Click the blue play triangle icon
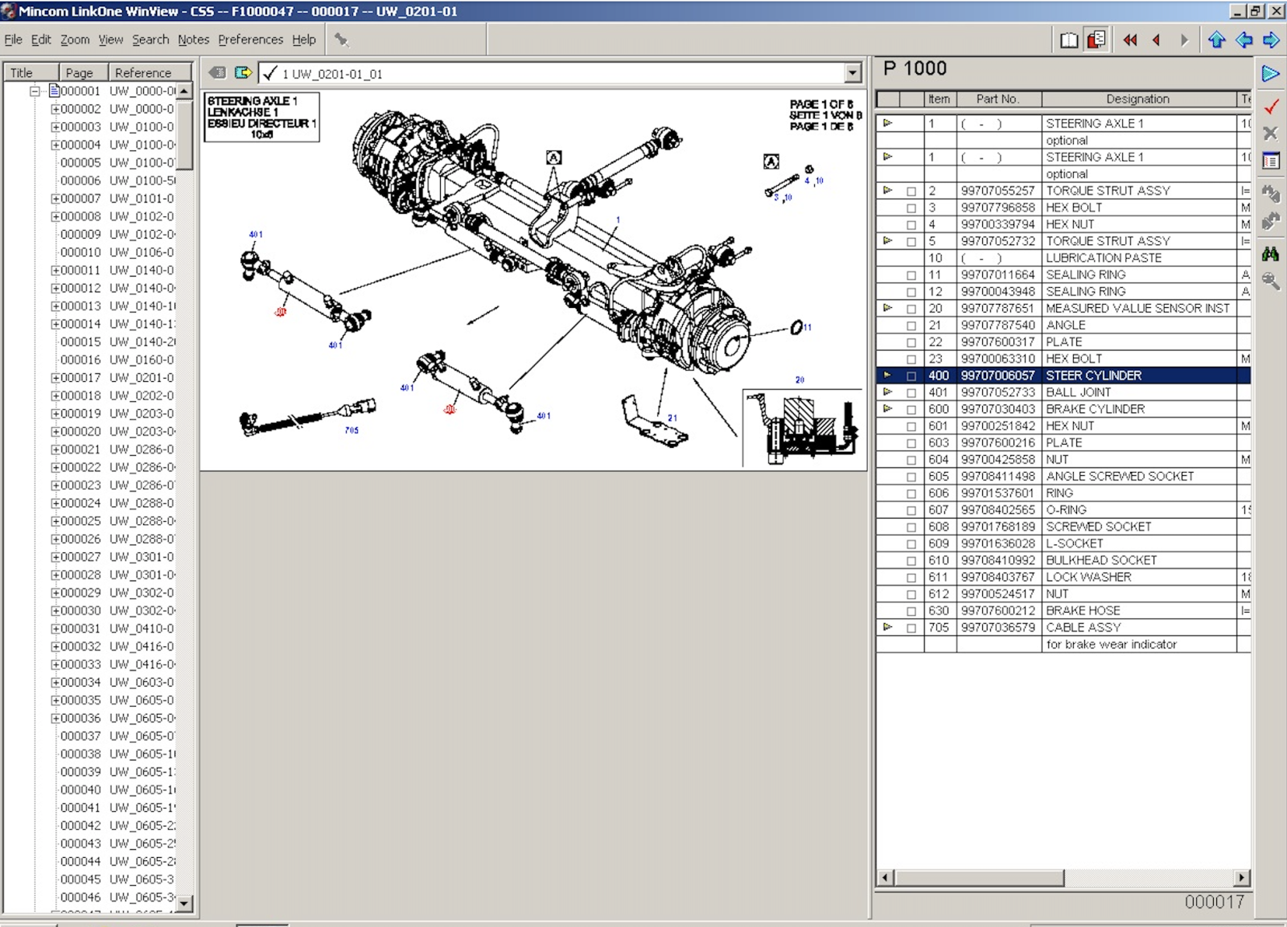 click(x=1271, y=74)
